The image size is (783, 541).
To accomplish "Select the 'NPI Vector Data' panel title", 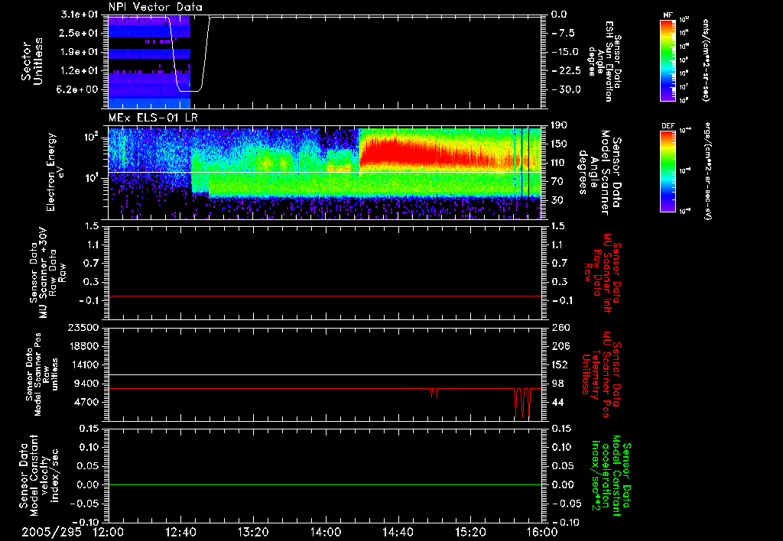I will [x=155, y=7].
